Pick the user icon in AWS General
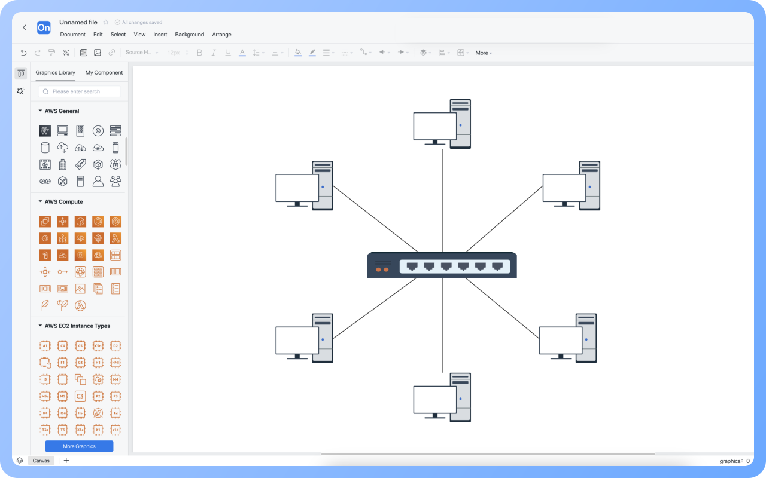This screenshot has width=766, height=478. tap(98, 181)
